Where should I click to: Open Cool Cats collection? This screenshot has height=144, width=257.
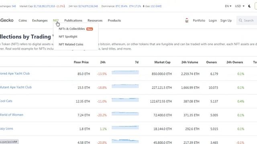pos(6,101)
